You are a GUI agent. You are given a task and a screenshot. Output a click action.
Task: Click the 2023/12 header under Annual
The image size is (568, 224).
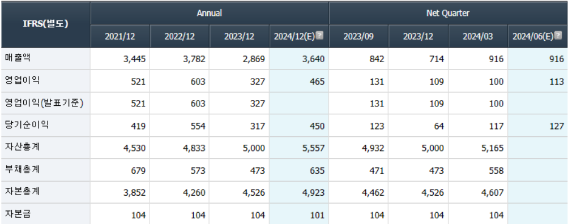tap(239, 37)
